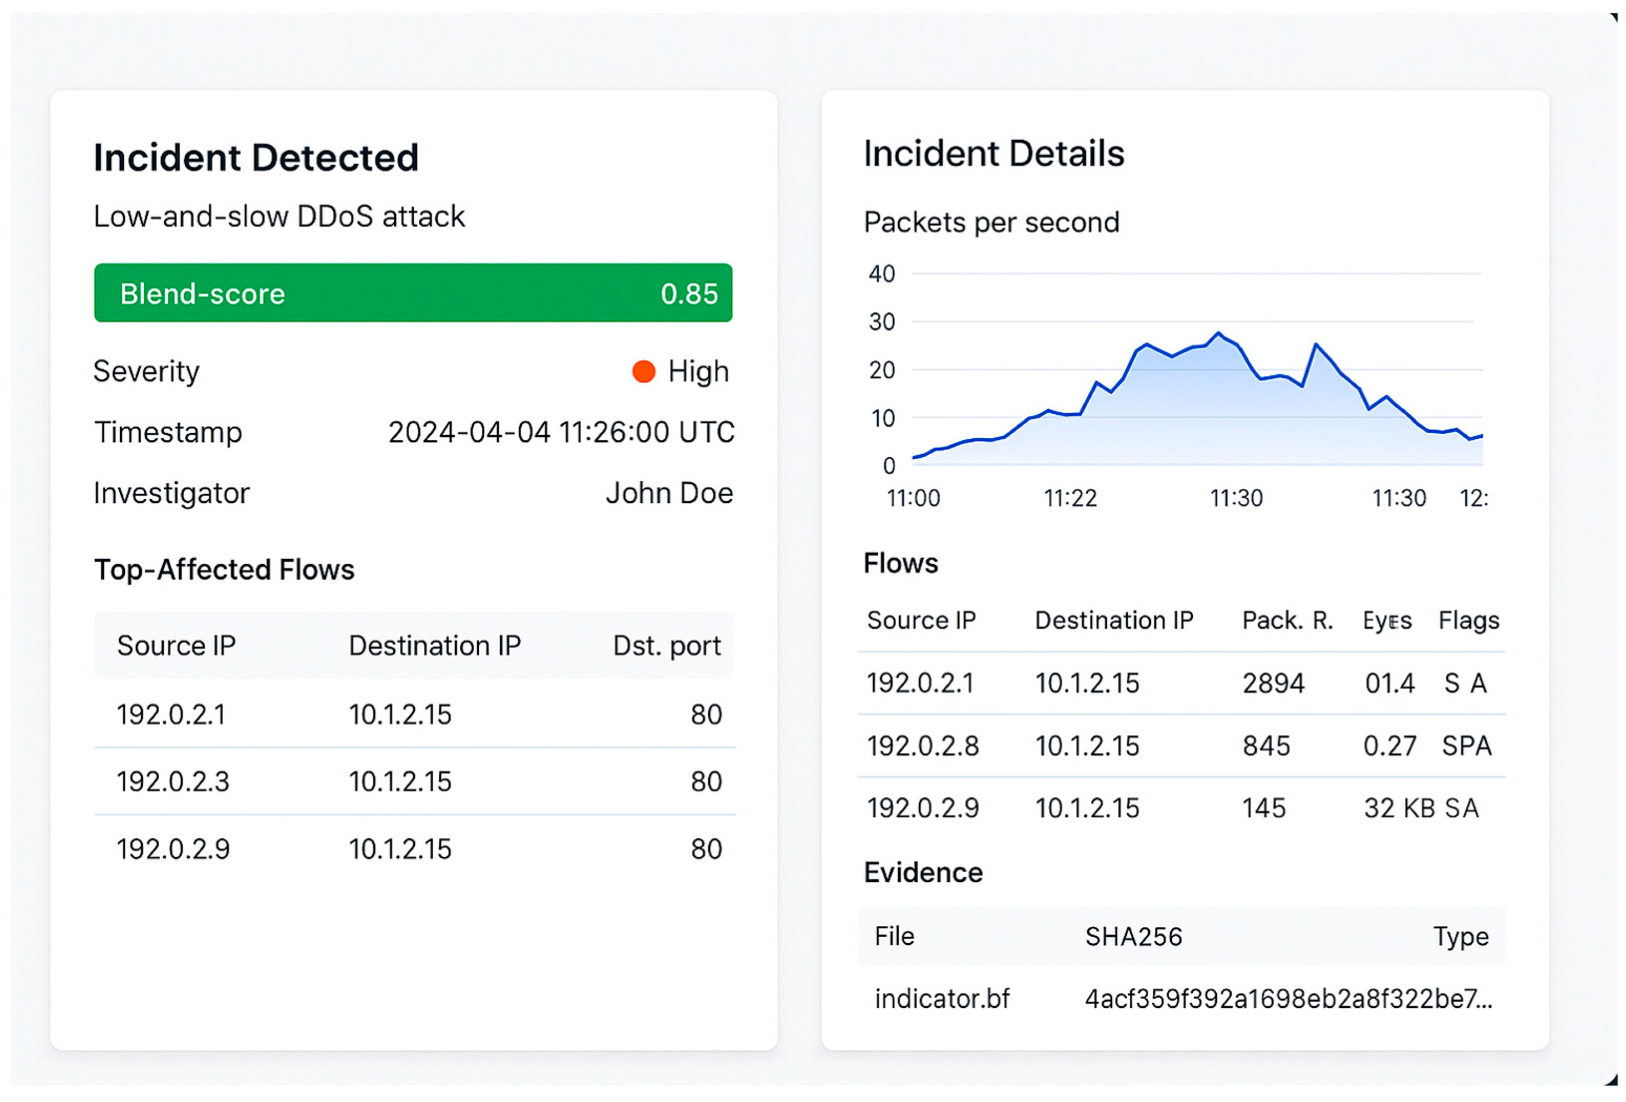
Task: Select the 192.0.2.8 row in Flows
Action: [922, 746]
